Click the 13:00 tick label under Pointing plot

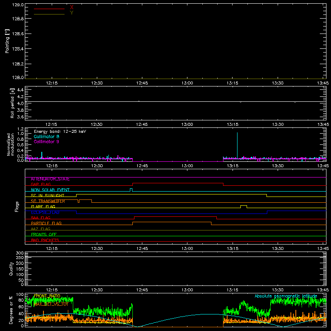(187, 83)
